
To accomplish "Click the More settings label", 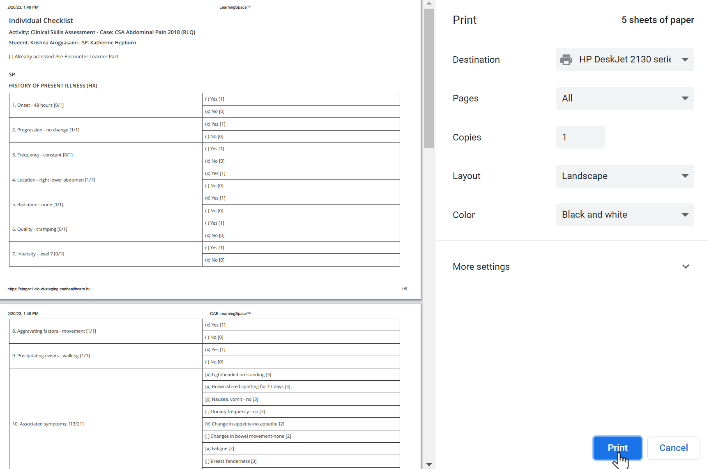I will coord(481,267).
